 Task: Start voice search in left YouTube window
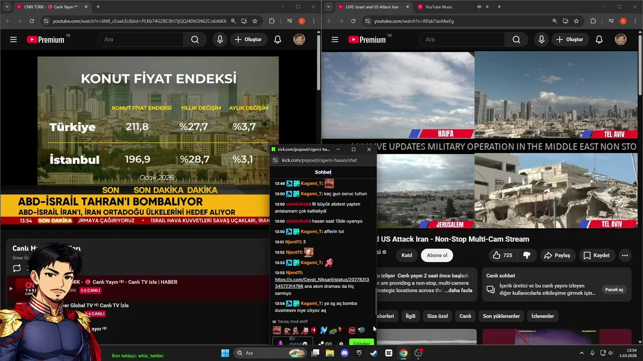click(220, 40)
